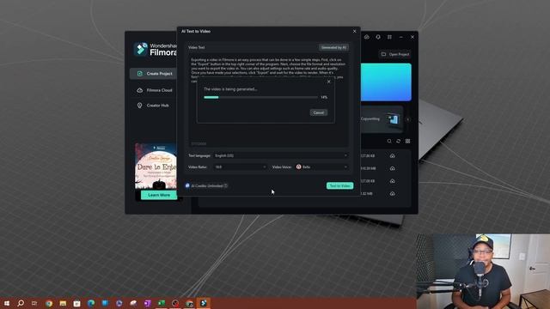Viewport: 550px width, 309px height.
Task: Switch project list to grid view
Action: click(x=407, y=141)
